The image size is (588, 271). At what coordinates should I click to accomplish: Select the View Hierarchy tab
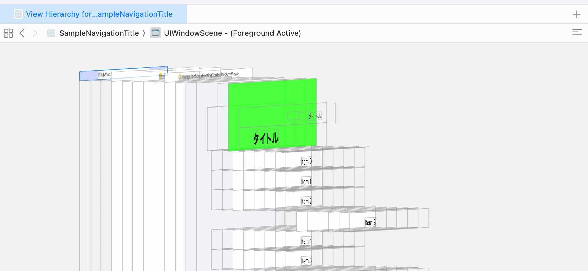pyautogui.click(x=94, y=14)
